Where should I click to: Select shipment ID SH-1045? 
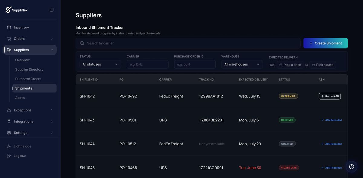tap(87, 168)
